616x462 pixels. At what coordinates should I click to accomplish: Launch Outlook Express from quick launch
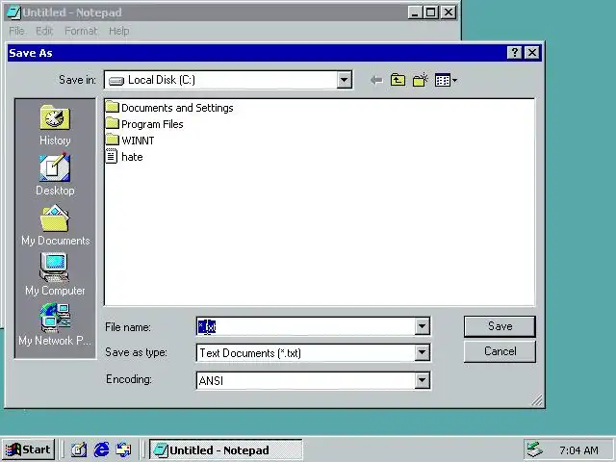pos(123,449)
